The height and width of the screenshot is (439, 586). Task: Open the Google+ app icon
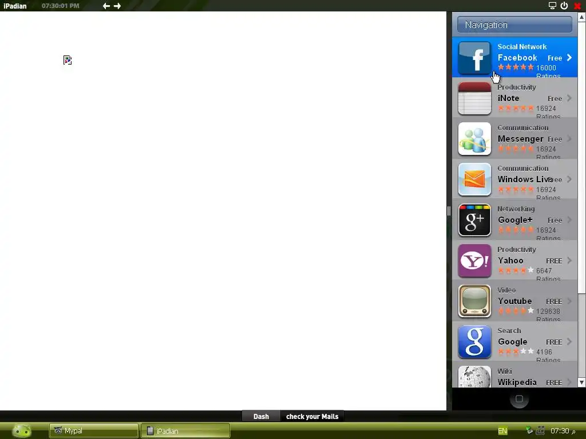tap(474, 220)
